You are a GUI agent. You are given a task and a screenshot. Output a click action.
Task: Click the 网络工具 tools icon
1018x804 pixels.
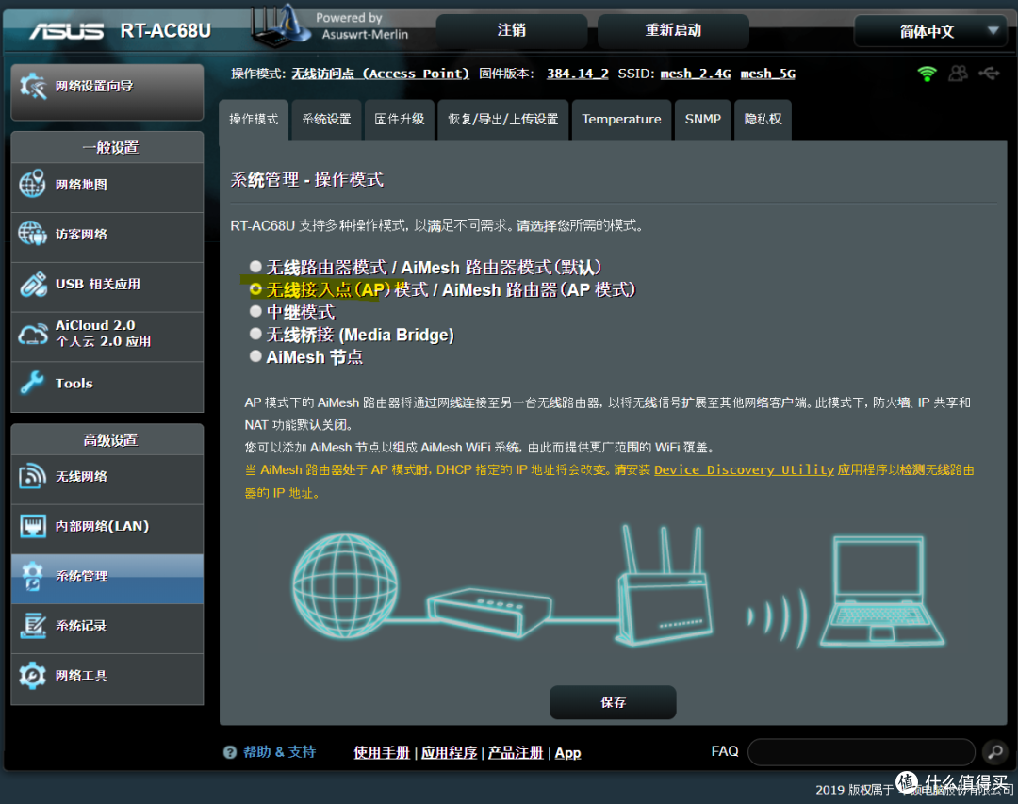pos(32,676)
